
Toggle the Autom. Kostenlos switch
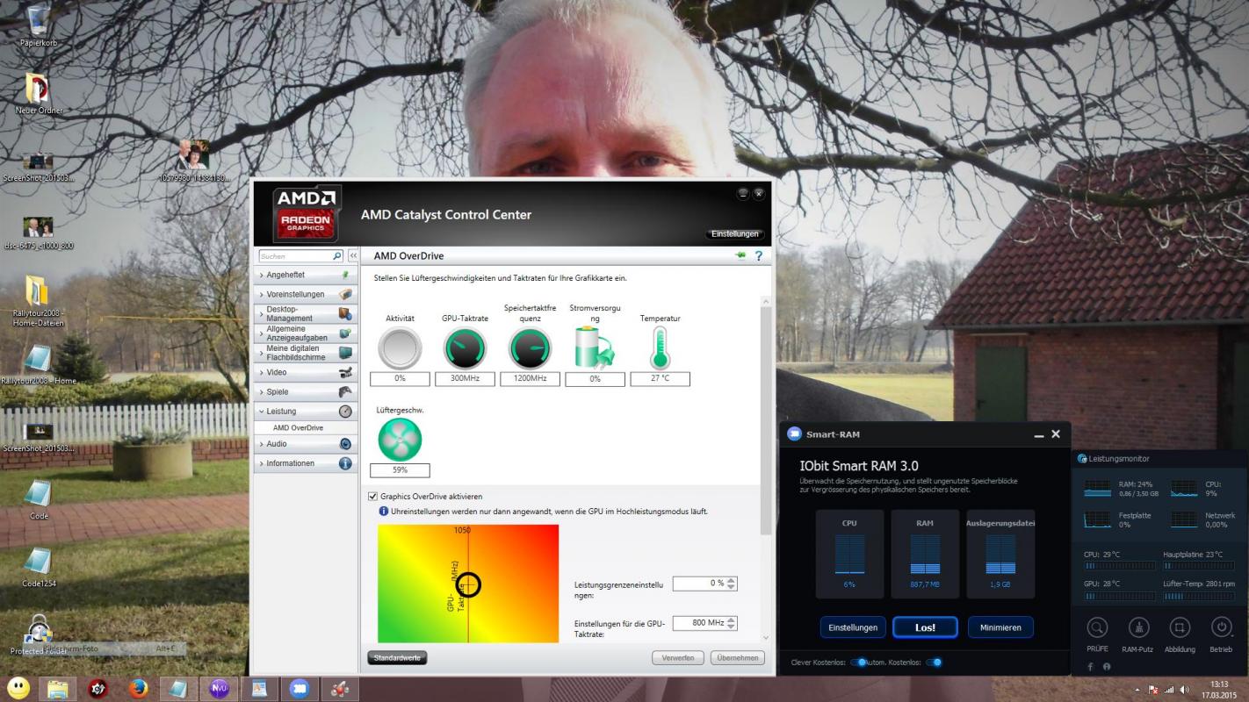[x=933, y=662]
